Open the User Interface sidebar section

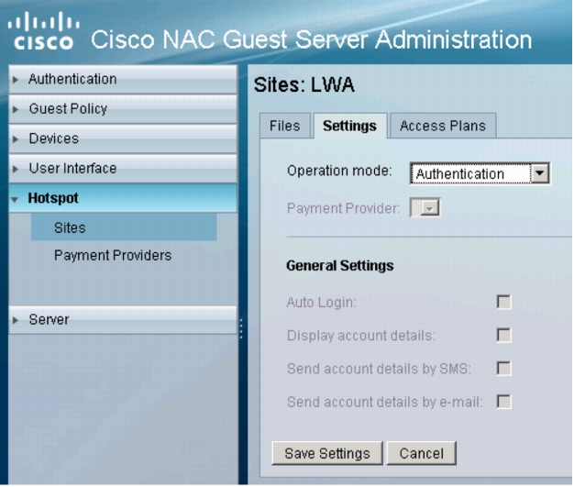coord(123,169)
